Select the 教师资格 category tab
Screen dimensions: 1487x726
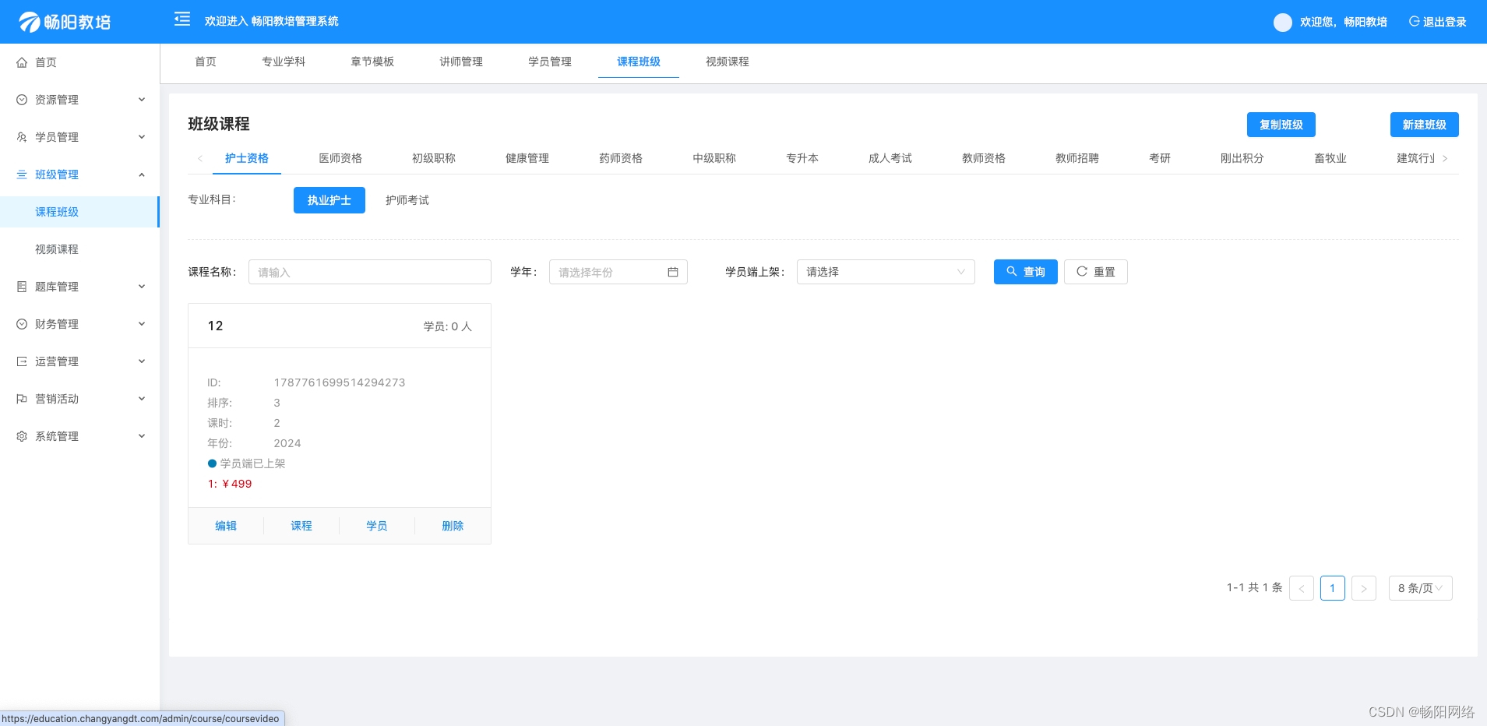click(x=984, y=158)
